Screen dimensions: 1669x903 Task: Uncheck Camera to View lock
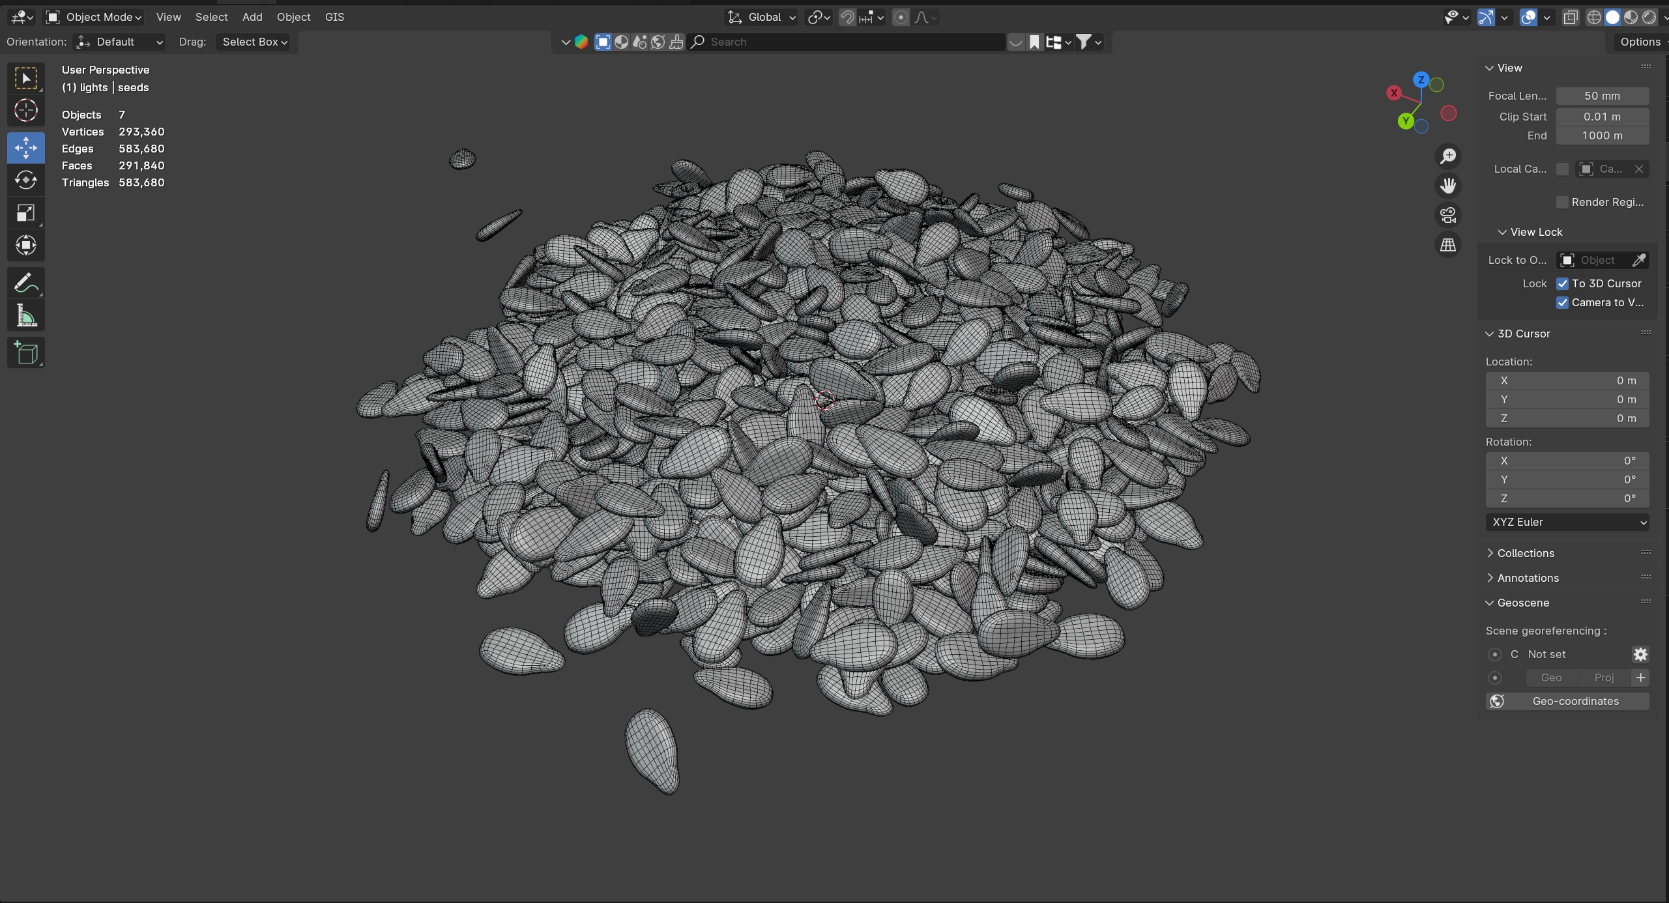coord(1562,302)
